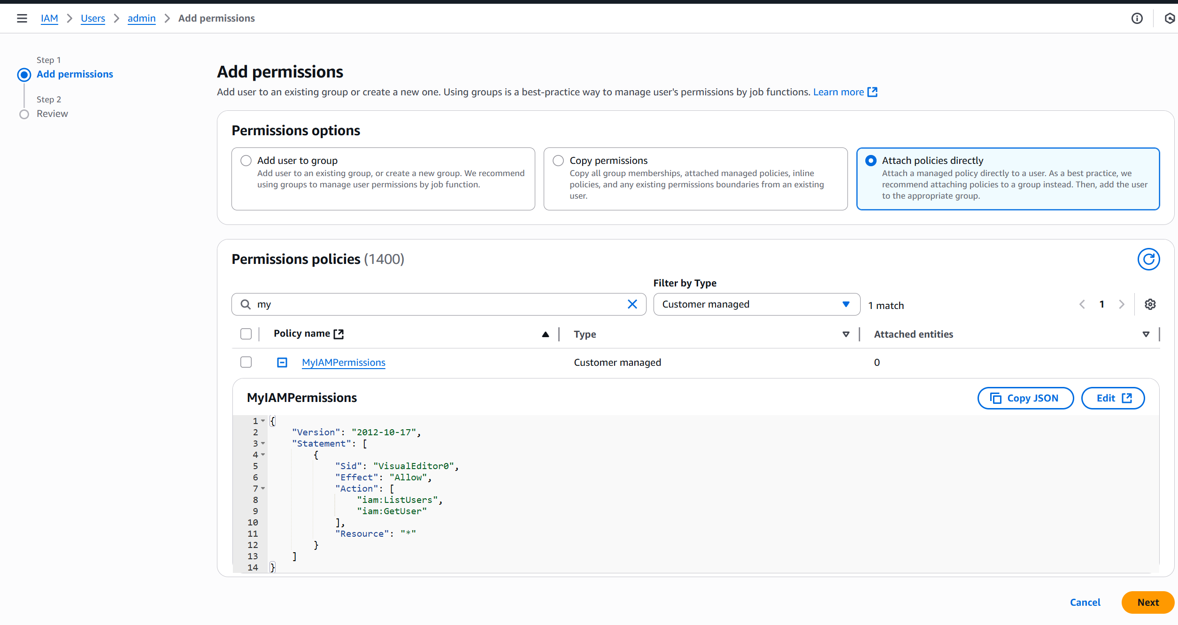Click the info circle icon

(1137, 18)
